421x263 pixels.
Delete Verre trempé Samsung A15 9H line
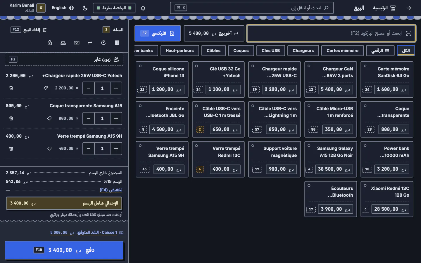coord(11,149)
